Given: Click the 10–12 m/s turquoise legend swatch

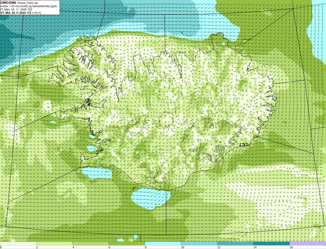Looking at the screenshot, I should point(199,243).
